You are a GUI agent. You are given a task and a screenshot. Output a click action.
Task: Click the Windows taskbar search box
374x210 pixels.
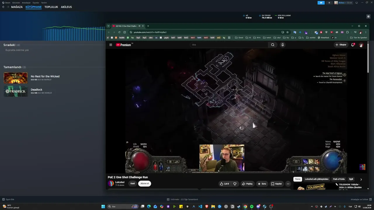click(x=123, y=206)
